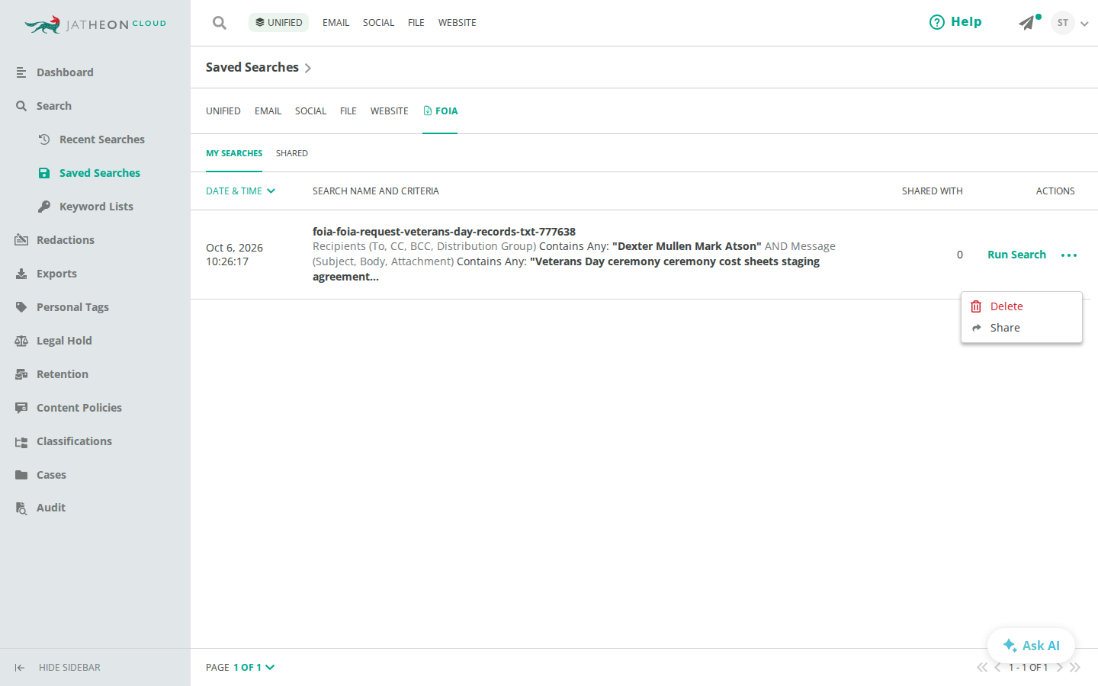The width and height of the screenshot is (1098, 686).
Task: Expand the user account dropdown chevron
Action: [x=1084, y=24]
